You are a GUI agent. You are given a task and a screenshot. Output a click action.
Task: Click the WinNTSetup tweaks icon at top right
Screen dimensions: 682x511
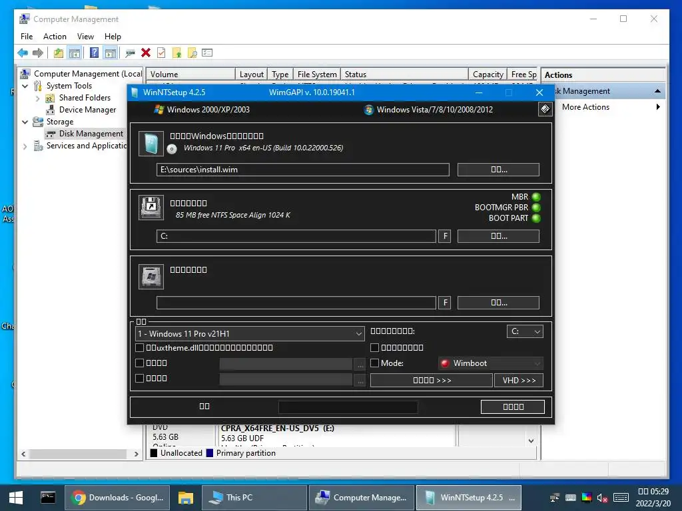pos(545,109)
